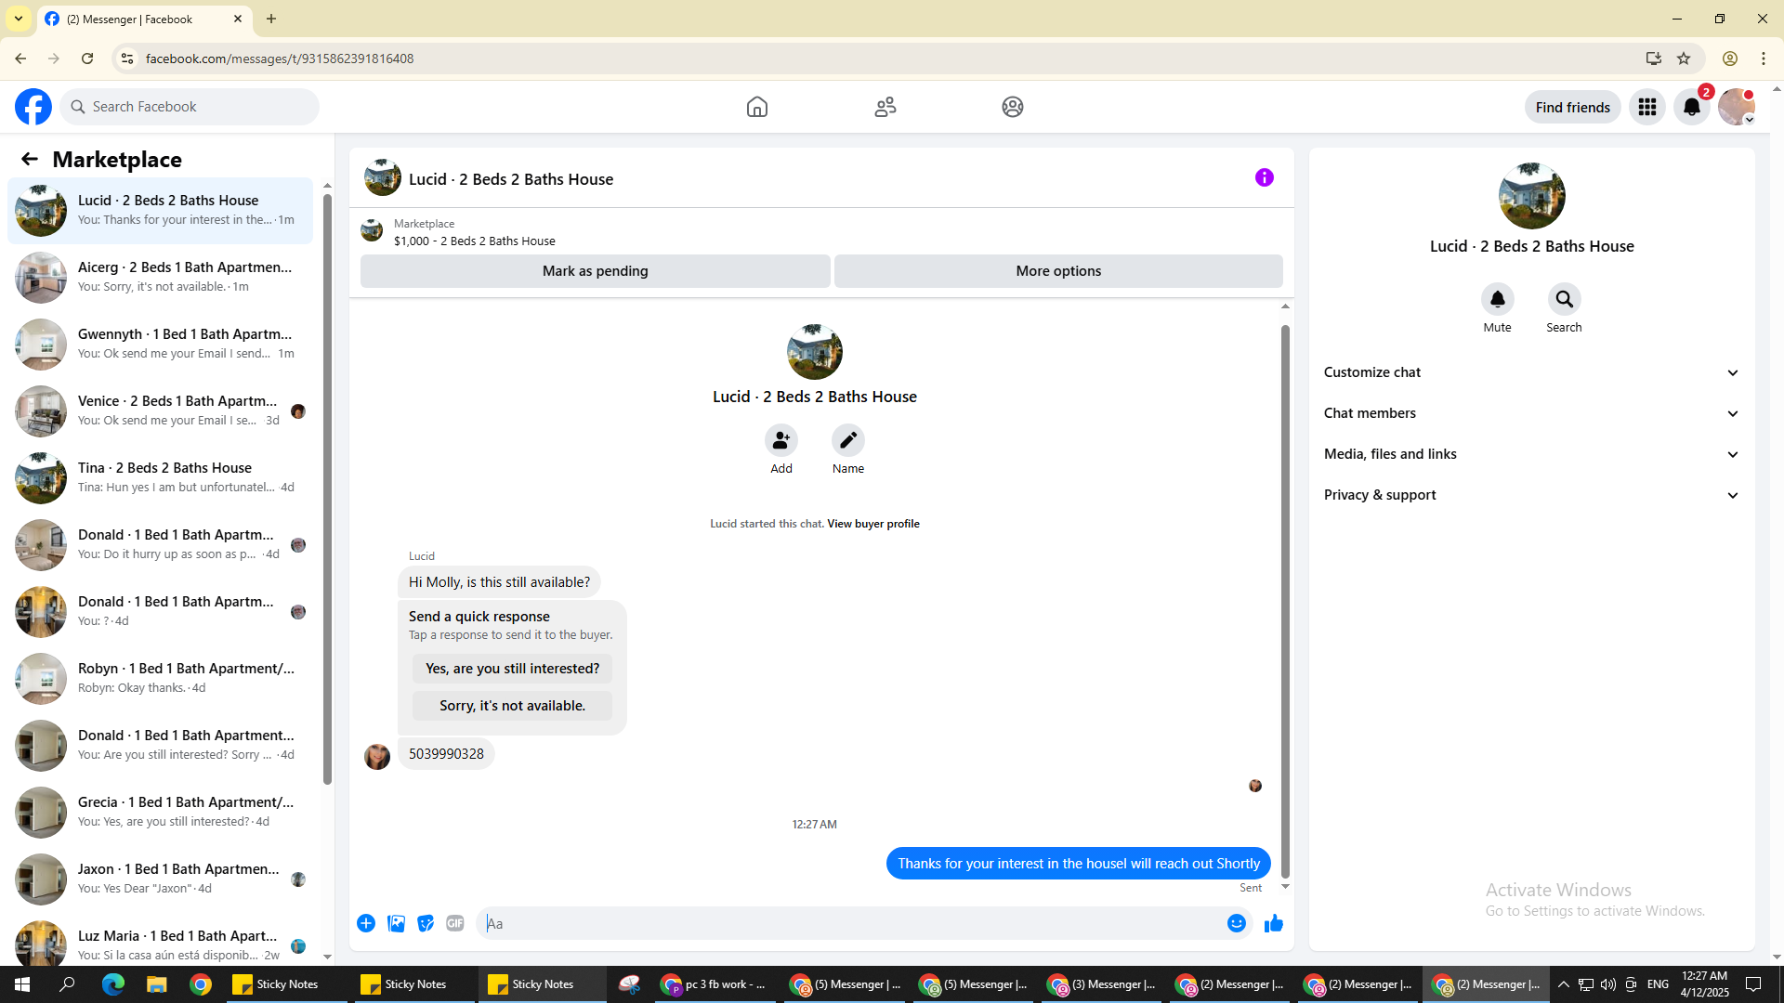Attach a photo with the image icon
The height and width of the screenshot is (1003, 1784).
(396, 923)
